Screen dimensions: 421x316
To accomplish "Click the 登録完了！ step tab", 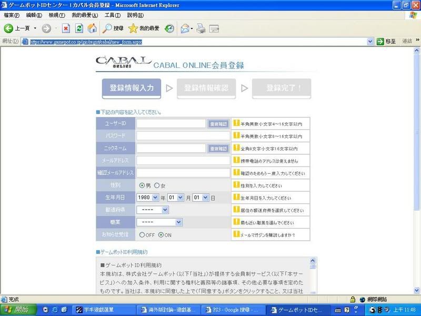I will click(x=282, y=88).
